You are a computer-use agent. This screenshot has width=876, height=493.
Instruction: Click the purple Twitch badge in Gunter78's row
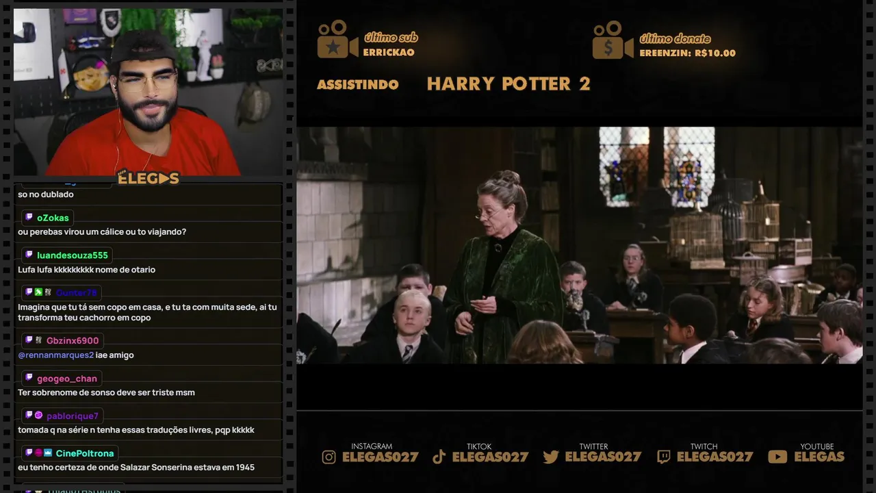[x=29, y=292]
